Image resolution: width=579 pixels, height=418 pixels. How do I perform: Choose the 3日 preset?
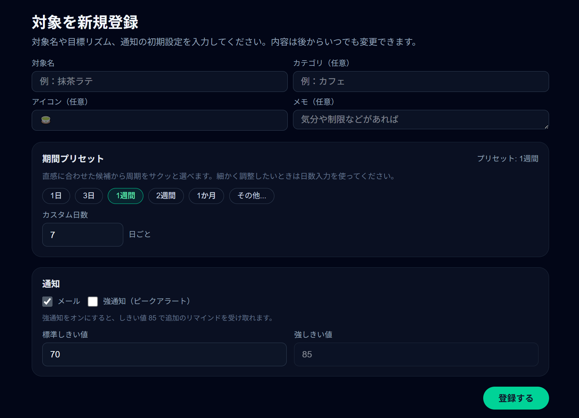pos(89,196)
